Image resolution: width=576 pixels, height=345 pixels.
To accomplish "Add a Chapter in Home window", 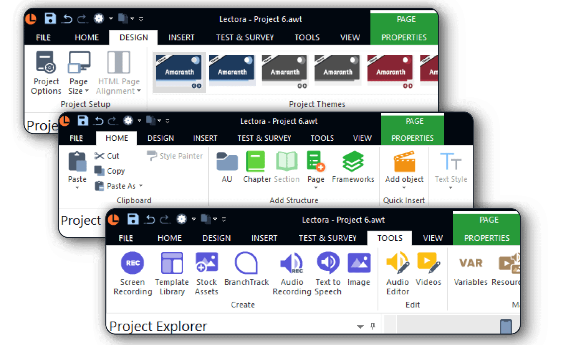I will tap(257, 167).
